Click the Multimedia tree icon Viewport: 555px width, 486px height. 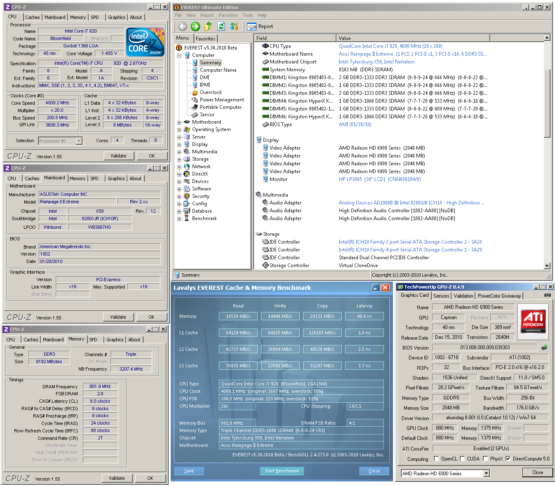point(187,152)
